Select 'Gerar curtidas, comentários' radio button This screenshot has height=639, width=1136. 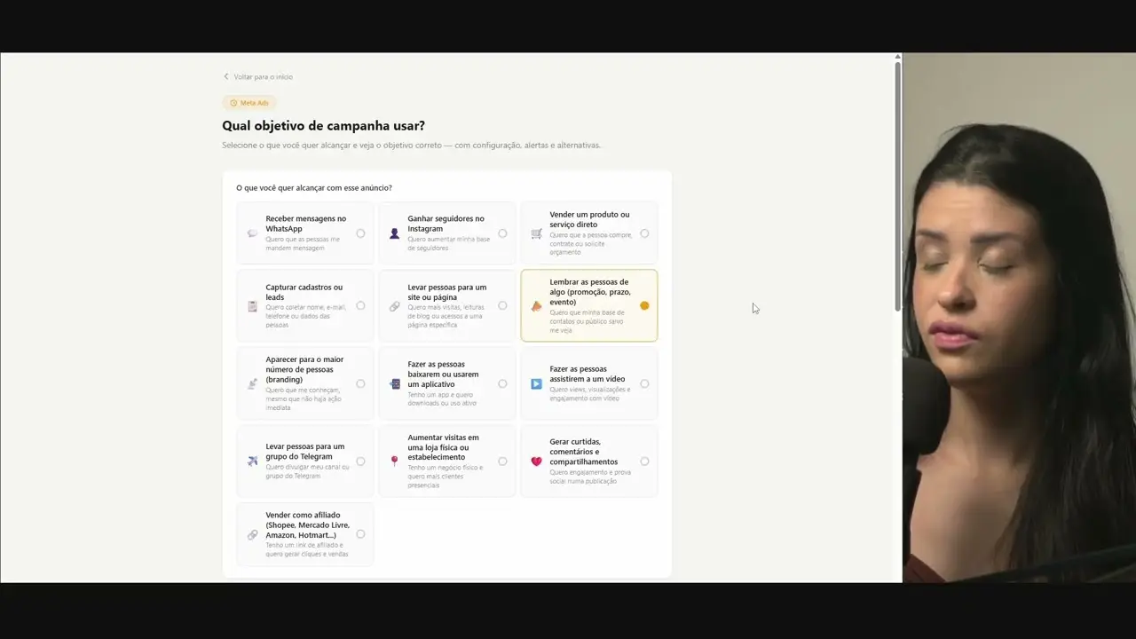(x=644, y=461)
